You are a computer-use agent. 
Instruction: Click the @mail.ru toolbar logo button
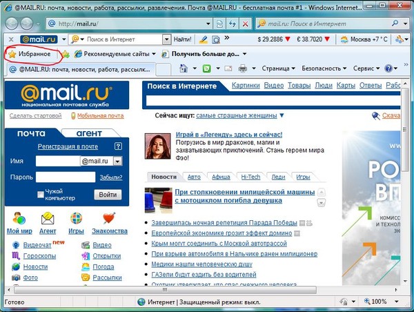[39, 39]
